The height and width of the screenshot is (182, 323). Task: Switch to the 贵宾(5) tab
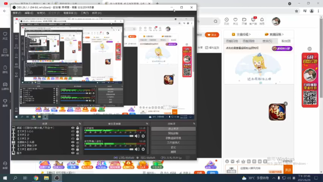(x=267, y=41)
